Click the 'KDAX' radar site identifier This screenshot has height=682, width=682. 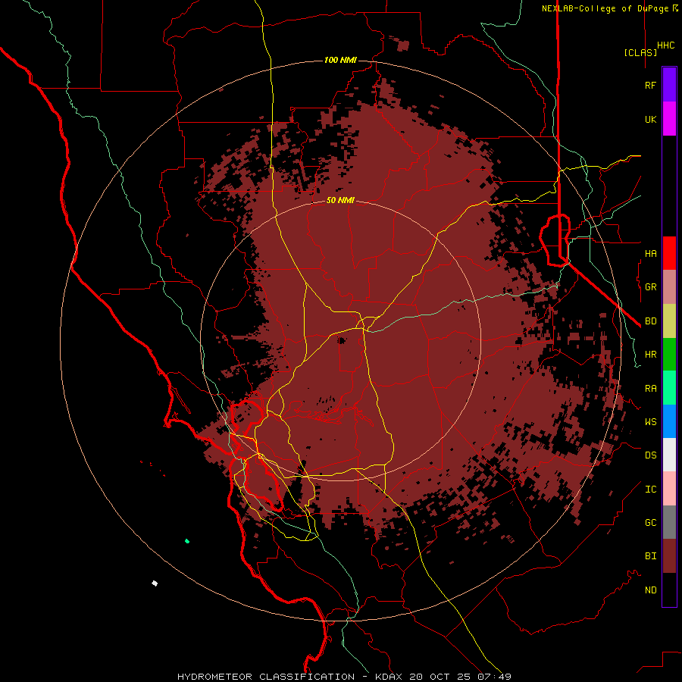389,677
